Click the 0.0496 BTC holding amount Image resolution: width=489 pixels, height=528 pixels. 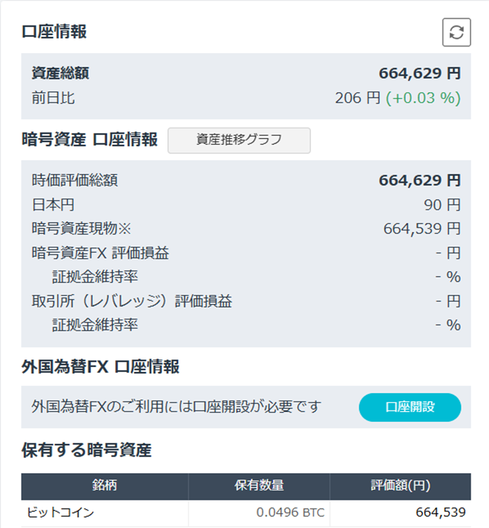click(290, 512)
